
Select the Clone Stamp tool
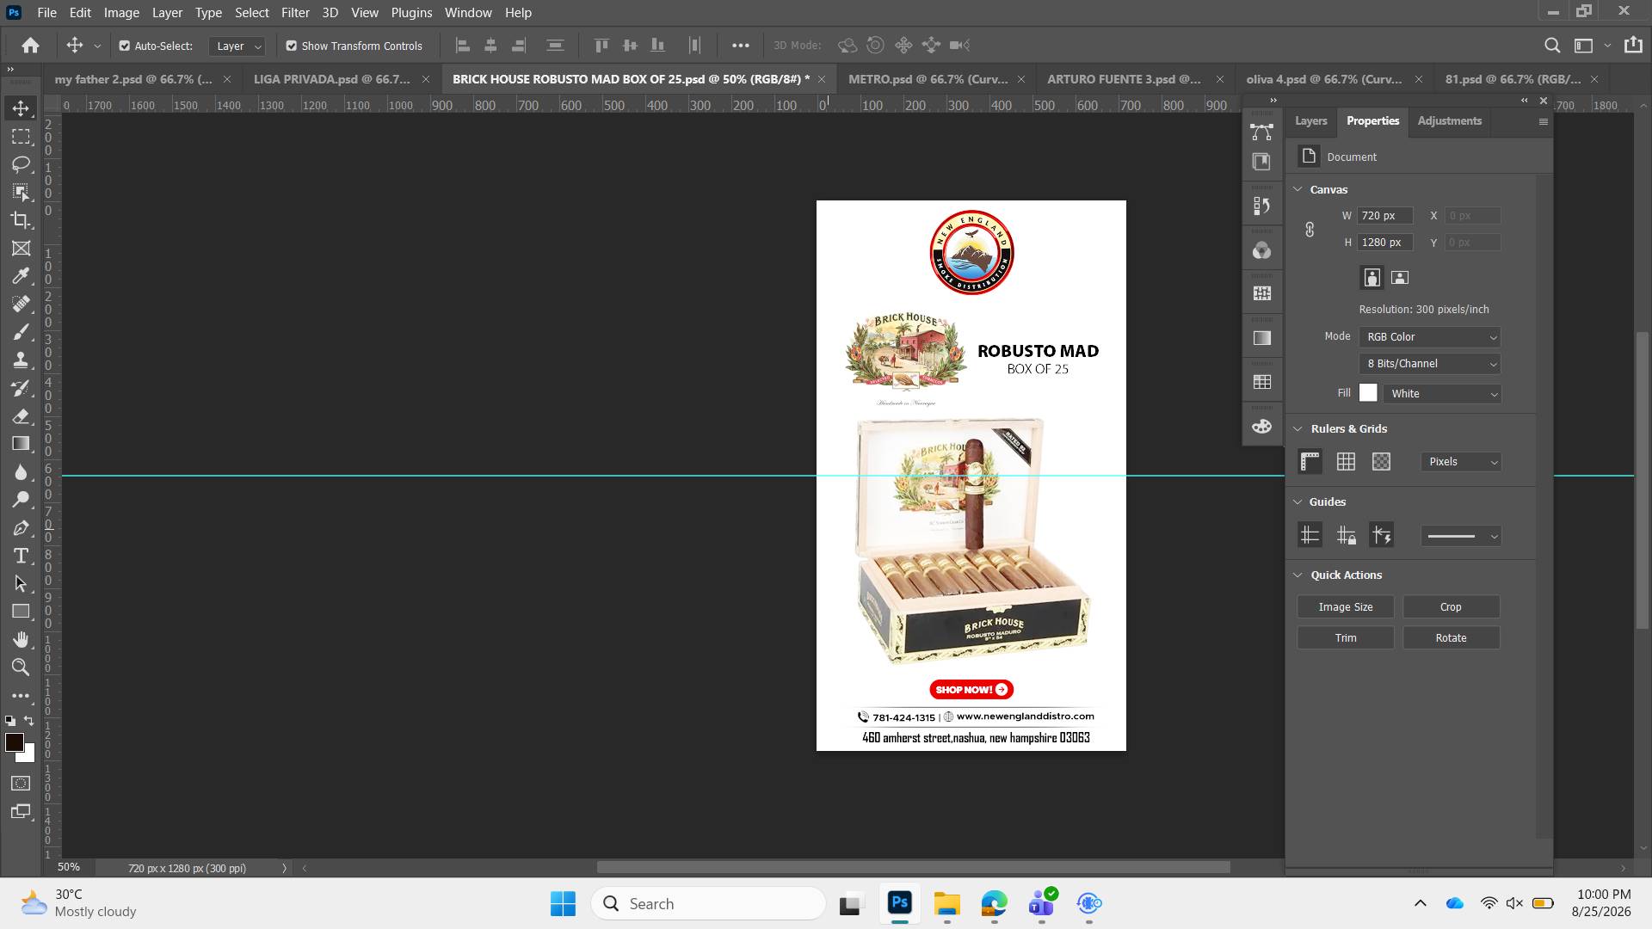(21, 360)
